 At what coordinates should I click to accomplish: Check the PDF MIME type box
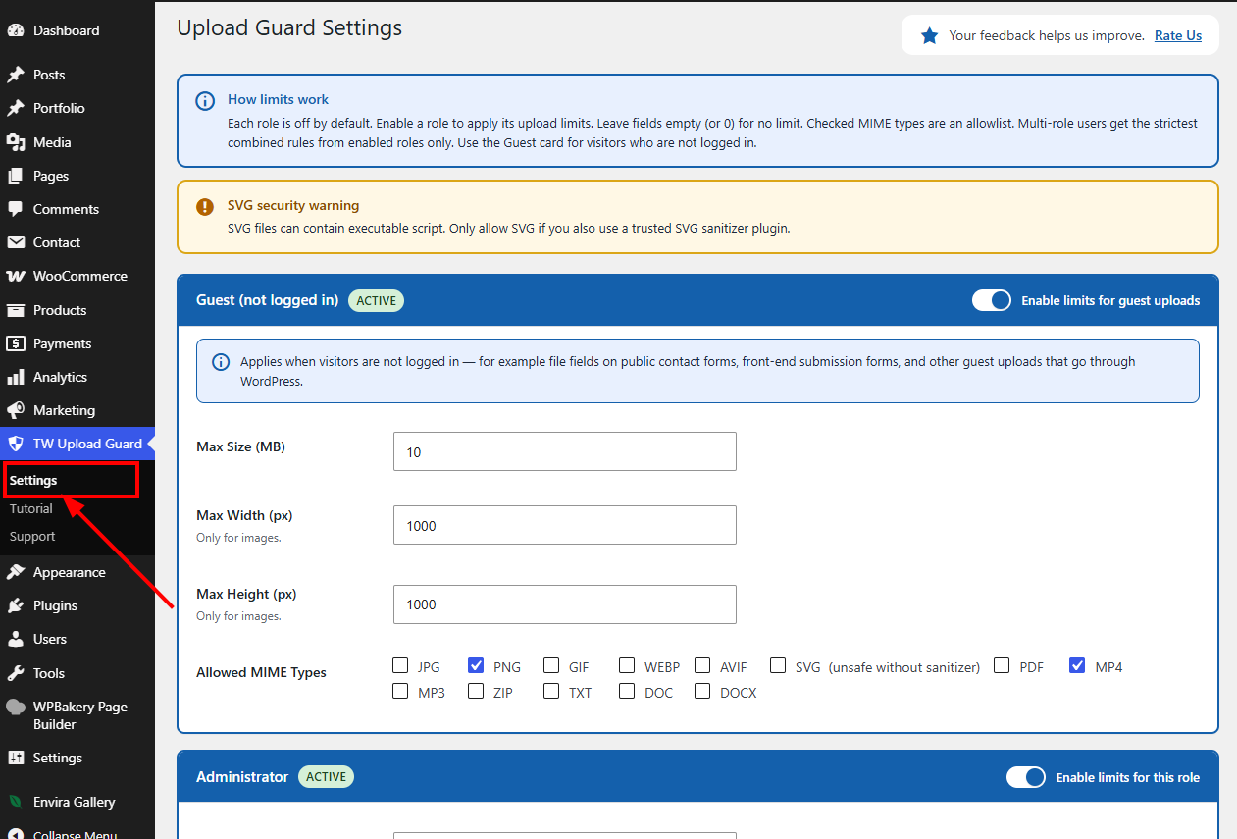(1002, 665)
